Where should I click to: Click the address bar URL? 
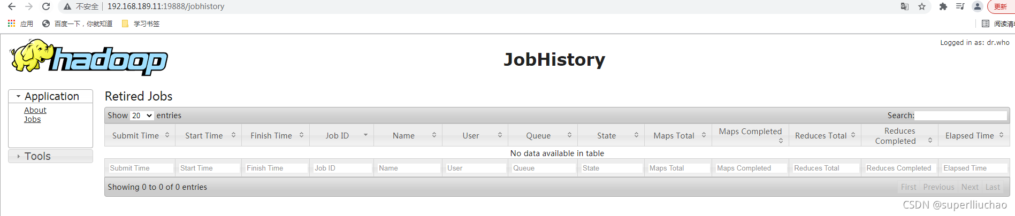tap(166, 6)
